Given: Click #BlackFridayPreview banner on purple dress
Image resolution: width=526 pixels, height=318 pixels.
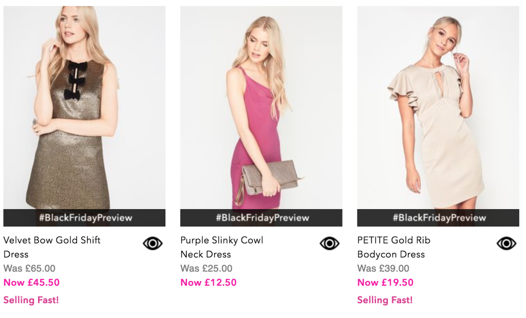Looking at the screenshot, I should click(x=261, y=218).
